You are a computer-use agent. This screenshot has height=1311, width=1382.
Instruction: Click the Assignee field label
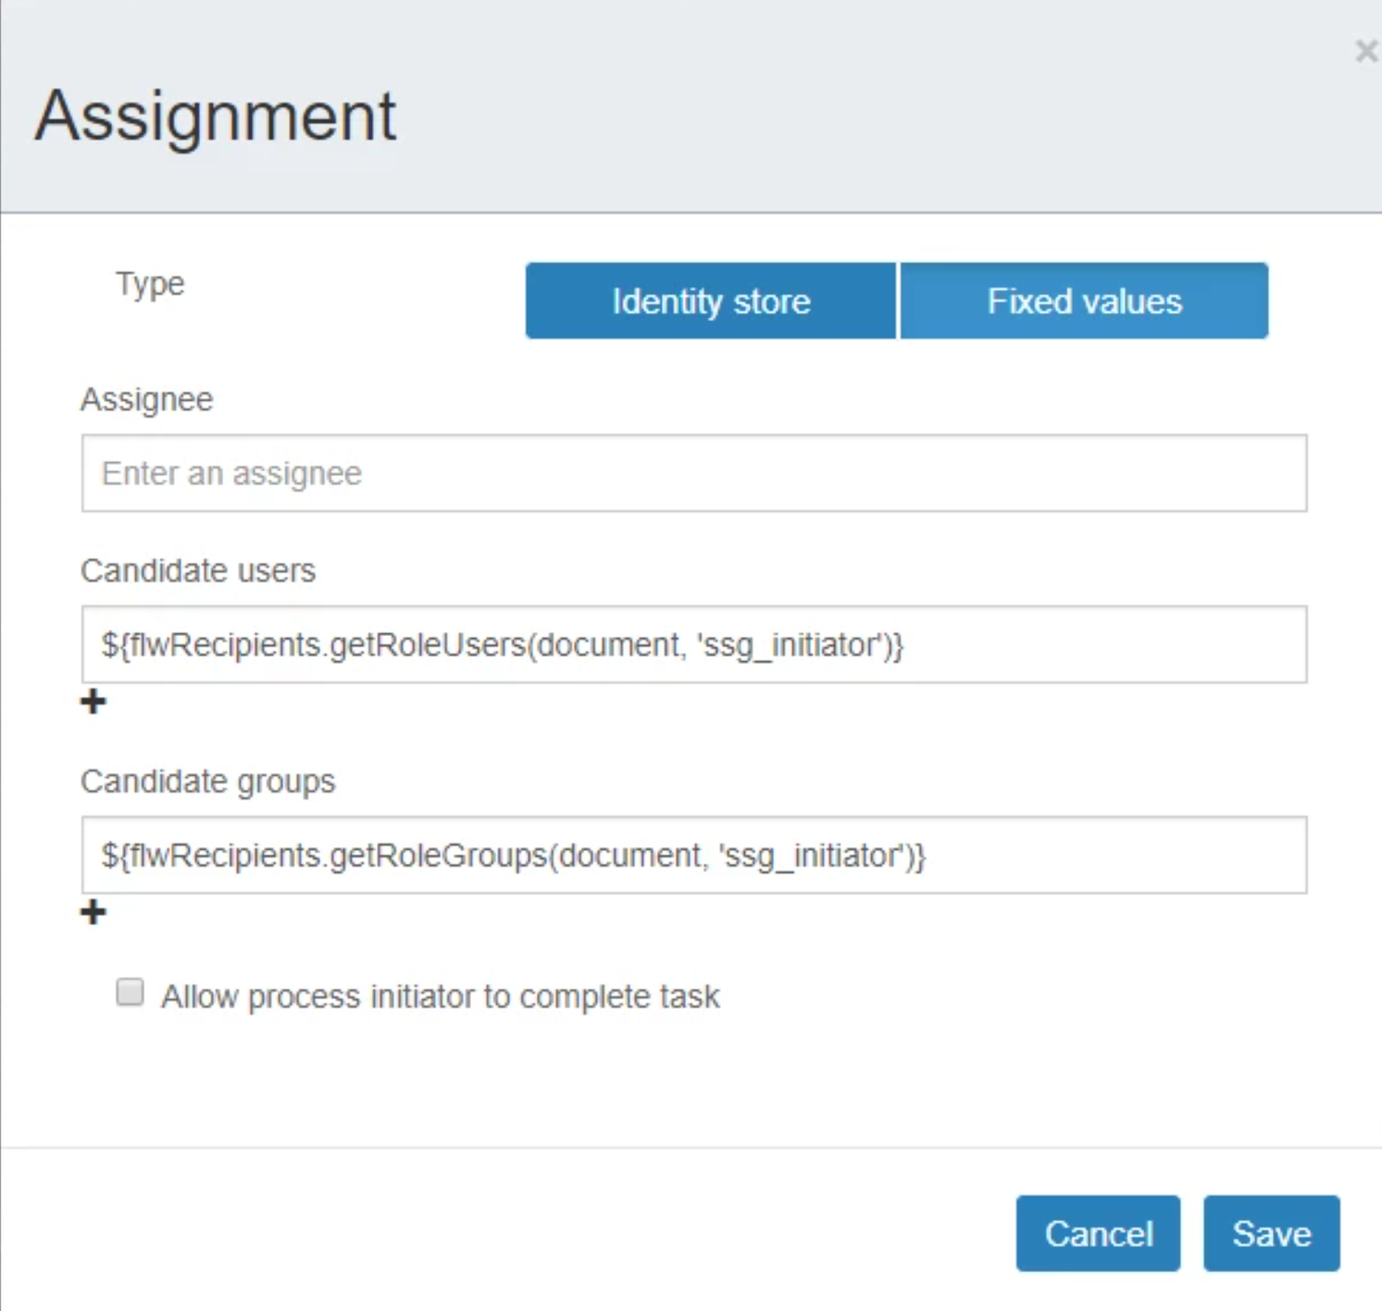click(x=147, y=400)
